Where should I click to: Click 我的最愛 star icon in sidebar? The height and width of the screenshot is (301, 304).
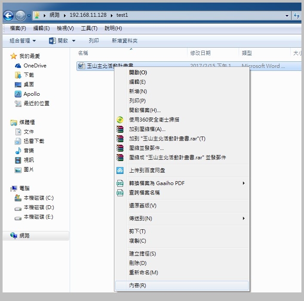(x=14, y=56)
